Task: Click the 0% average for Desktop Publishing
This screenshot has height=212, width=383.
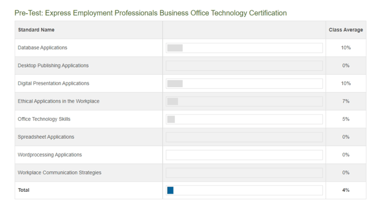Action: click(346, 66)
